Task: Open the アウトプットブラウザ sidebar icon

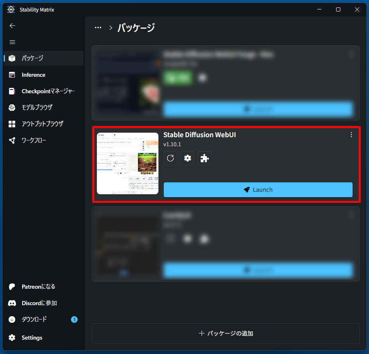Action: [x=12, y=124]
